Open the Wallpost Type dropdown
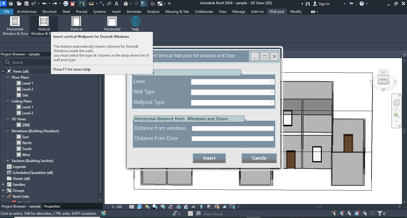 pyautogui.click(x=233, y=102)
